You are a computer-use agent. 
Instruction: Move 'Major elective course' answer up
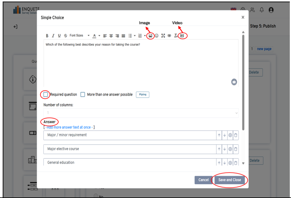[x=219, y=149]
